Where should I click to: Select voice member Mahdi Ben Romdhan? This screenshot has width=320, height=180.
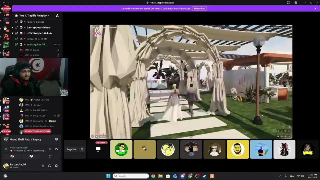(x=40, y=126)
